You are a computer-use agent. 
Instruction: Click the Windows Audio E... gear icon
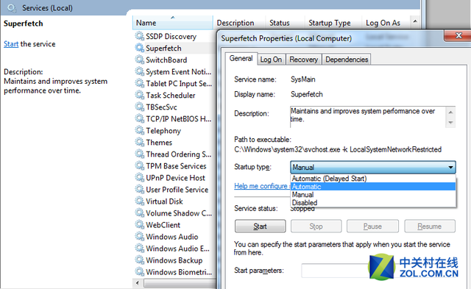[139, 248]
